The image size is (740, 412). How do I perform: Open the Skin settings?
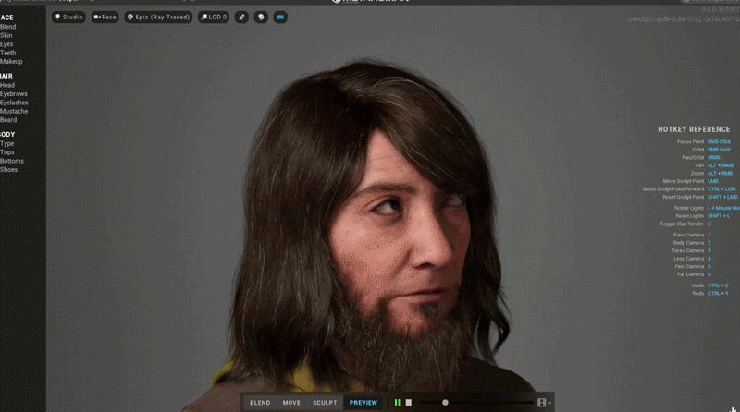click(x=6, y=35)
